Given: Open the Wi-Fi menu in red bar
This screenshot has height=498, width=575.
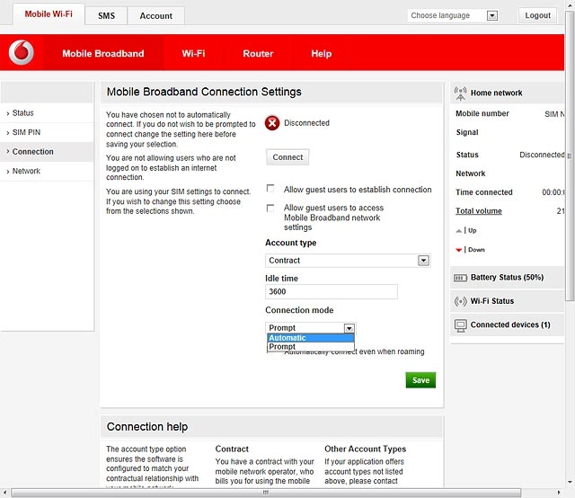Looking at the screenshot, I should pyautogui.click(x=194, y=54).
